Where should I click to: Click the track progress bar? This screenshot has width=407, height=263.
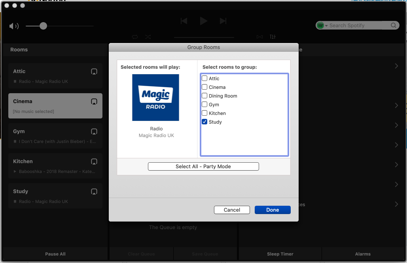pos(204,37)
